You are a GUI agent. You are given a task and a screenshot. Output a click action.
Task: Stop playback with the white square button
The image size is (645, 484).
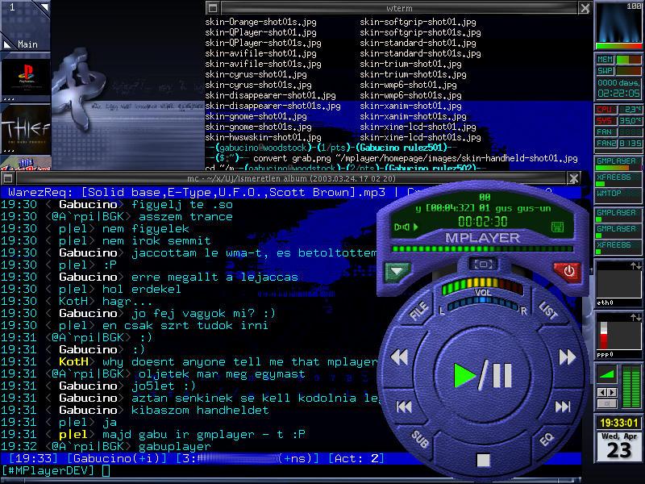pyautogui.click(x=483, y=461)
